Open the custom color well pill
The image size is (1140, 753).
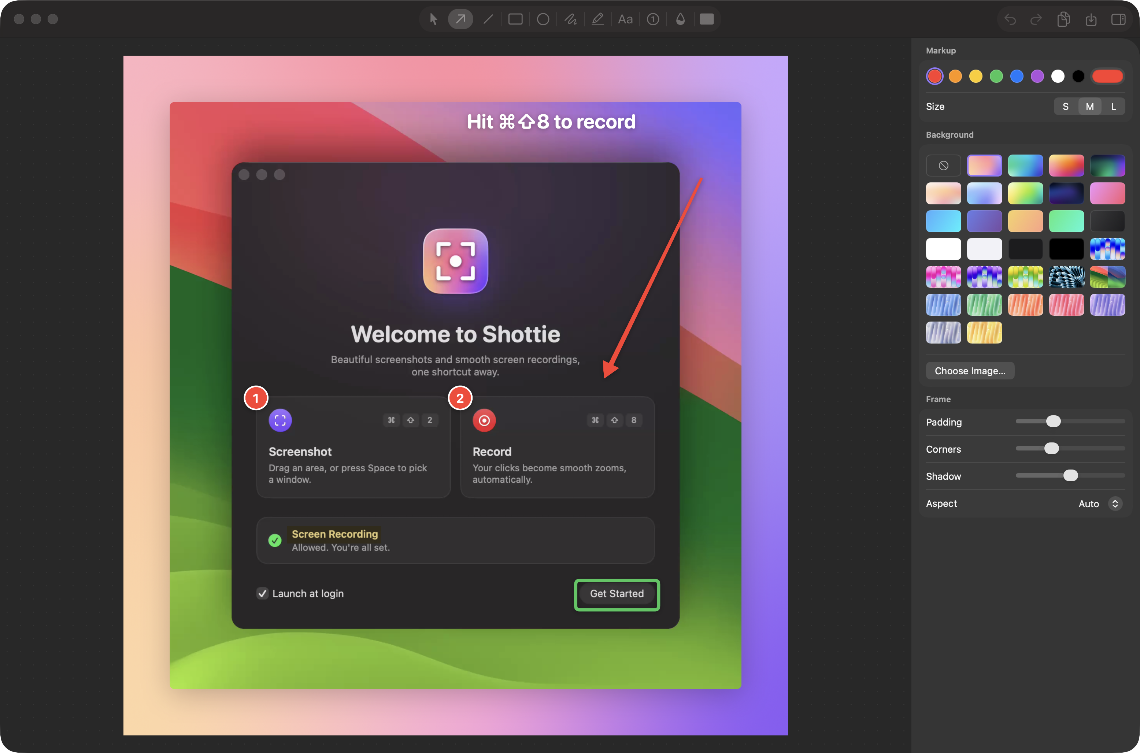pyautogui.click(x=1107, y=76)
